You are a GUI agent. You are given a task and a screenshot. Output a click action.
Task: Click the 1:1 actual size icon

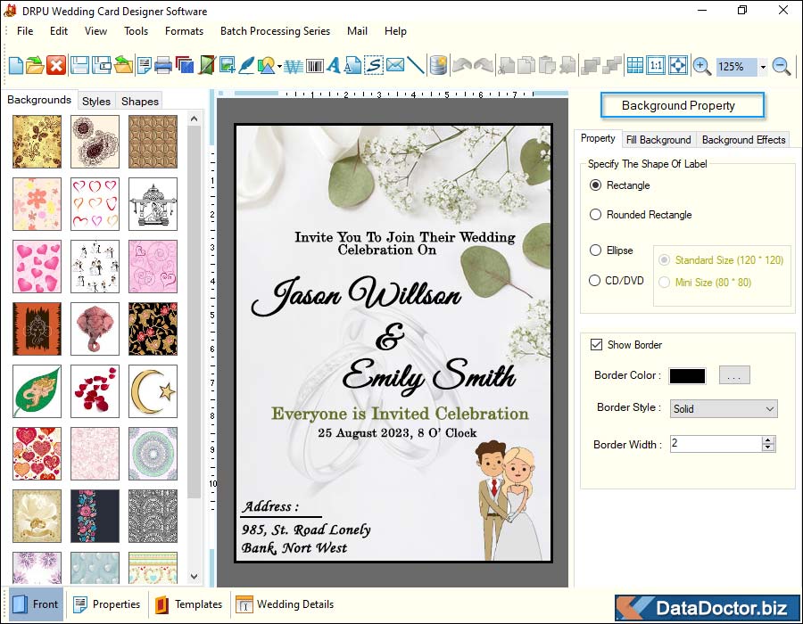[x=656, y=66]
